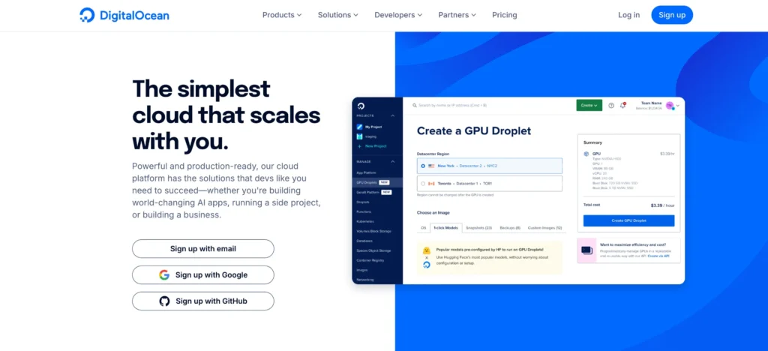Expand the Products menu in the header
The image size is (768, 351).
point(282,15)
